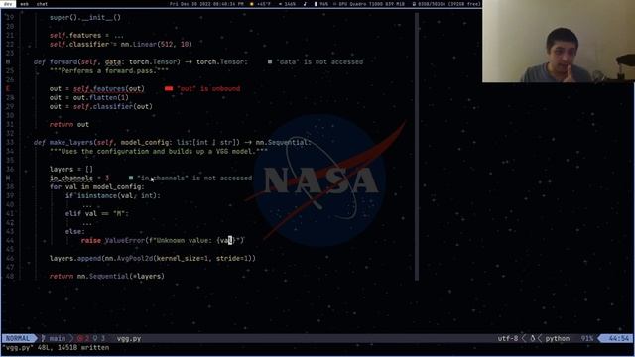Click the Uses the configuration docstring line
The width and height of the screenshot is (635, 357).
click(159, 151)
